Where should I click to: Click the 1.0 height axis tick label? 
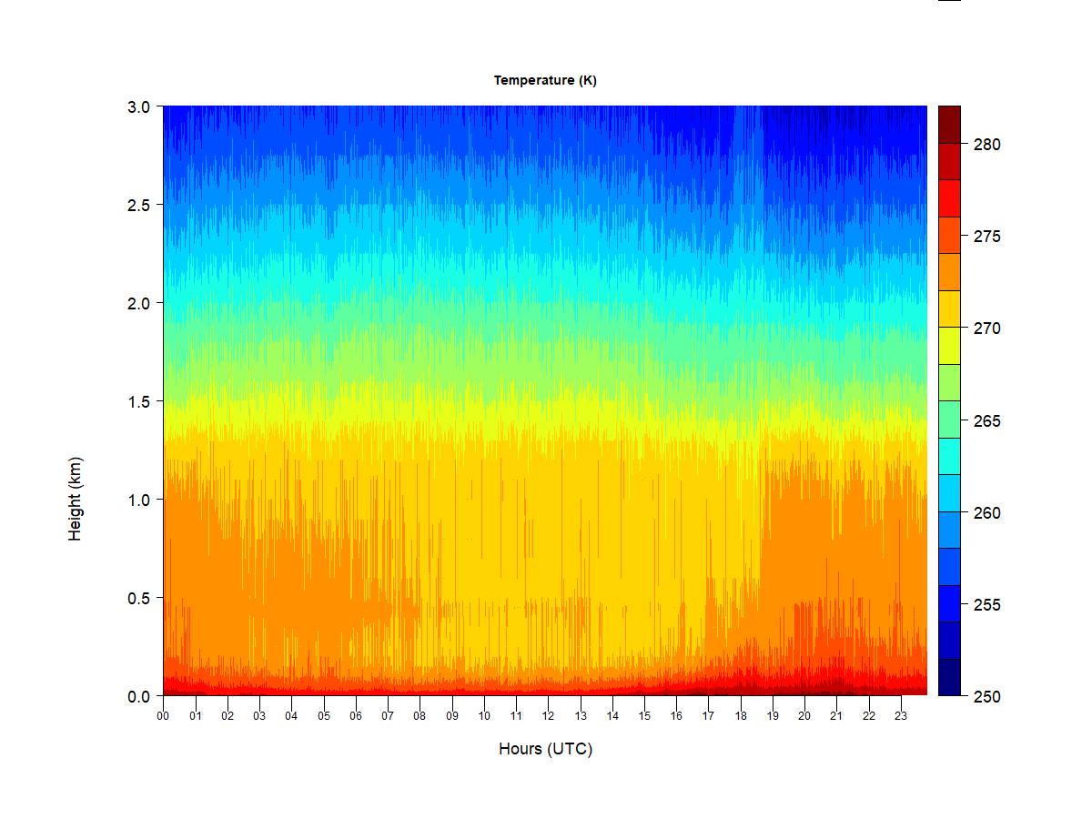pos(139,500)
